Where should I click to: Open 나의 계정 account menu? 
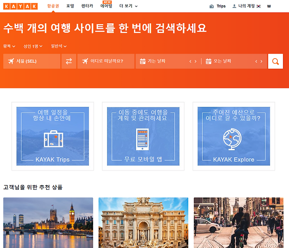pos(246,6)
